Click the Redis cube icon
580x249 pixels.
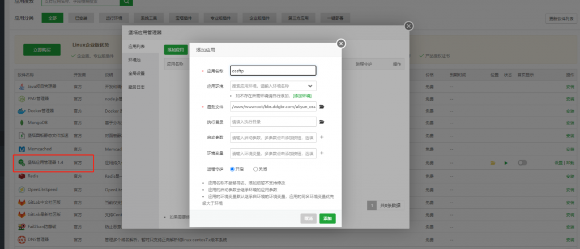click(22, 176)
